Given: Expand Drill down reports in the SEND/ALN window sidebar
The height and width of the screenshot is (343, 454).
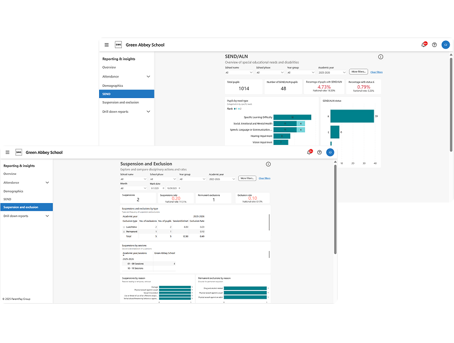Looking at the screenshot, I should tap(148, 112).
